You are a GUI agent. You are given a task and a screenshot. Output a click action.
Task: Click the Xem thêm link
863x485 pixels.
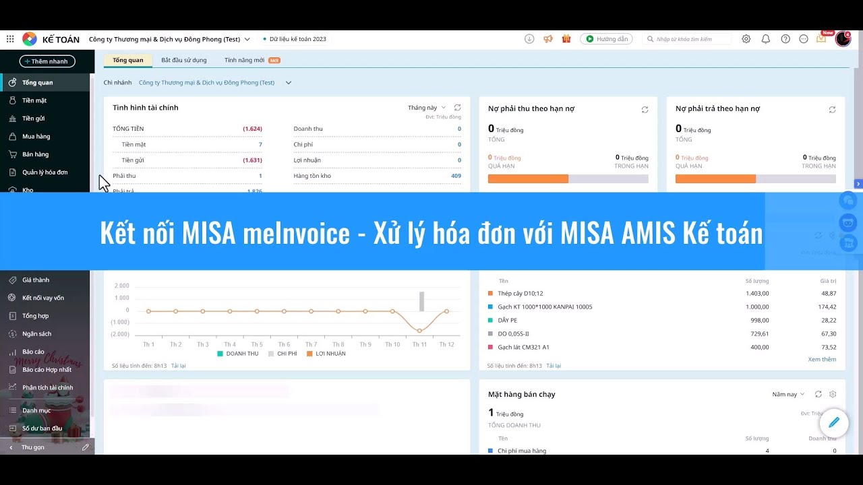pyautogui.click(x=822, y=359)
